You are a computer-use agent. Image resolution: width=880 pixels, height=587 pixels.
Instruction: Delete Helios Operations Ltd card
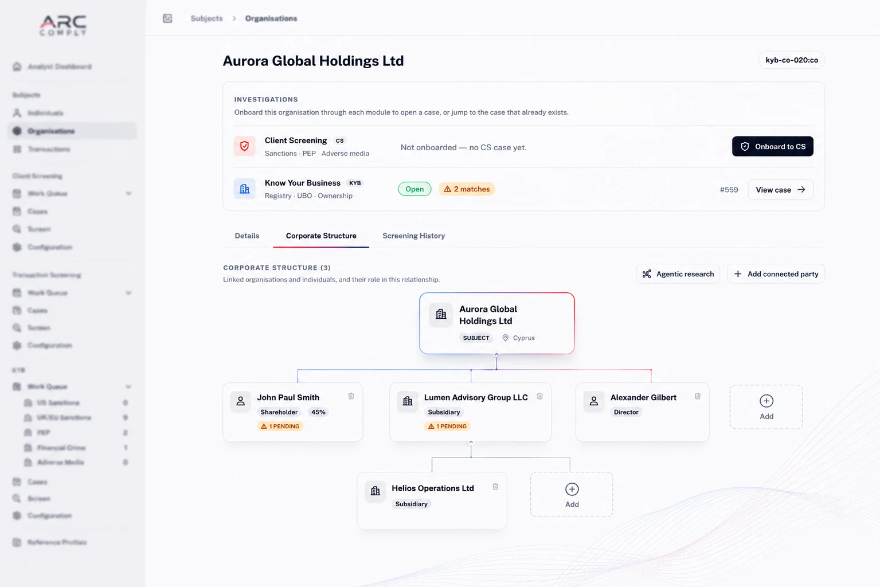coord(495,487)
